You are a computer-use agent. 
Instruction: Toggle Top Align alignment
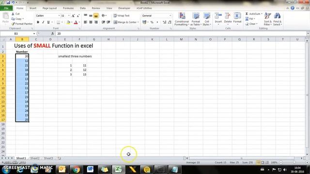click(85, 15)
